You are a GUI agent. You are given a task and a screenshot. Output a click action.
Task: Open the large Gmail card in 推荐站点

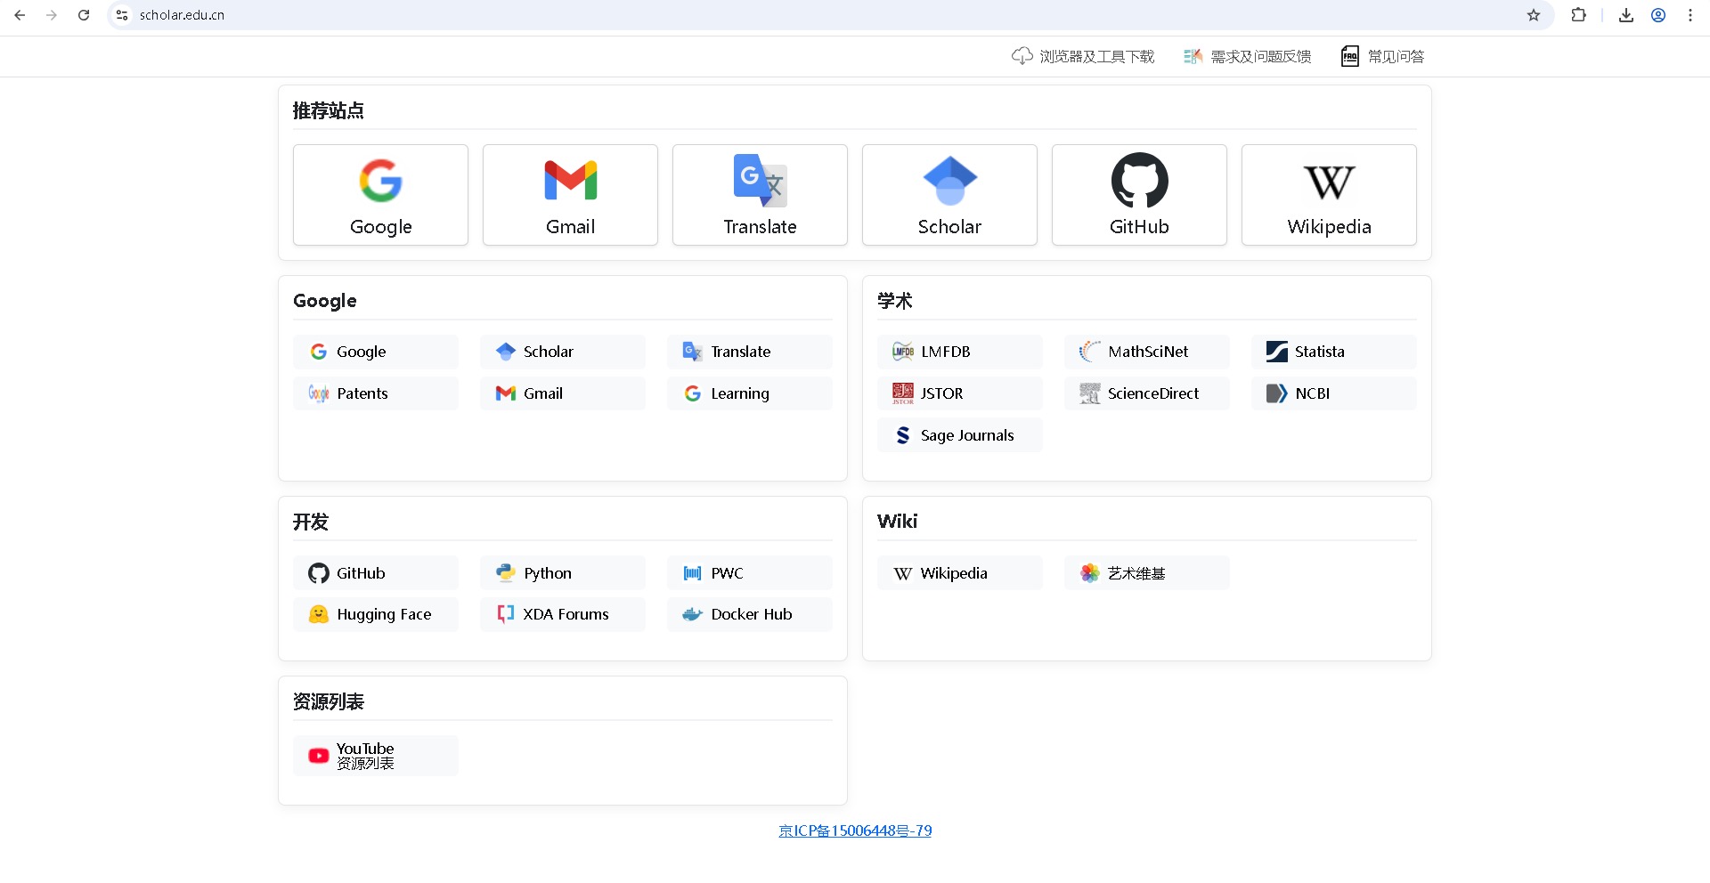pos(570,195)
